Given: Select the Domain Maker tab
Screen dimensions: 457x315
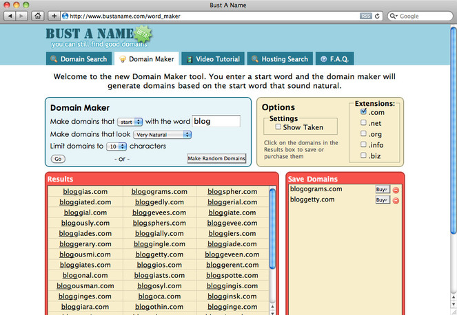Looking at the screenshot, I should [147, 58].
